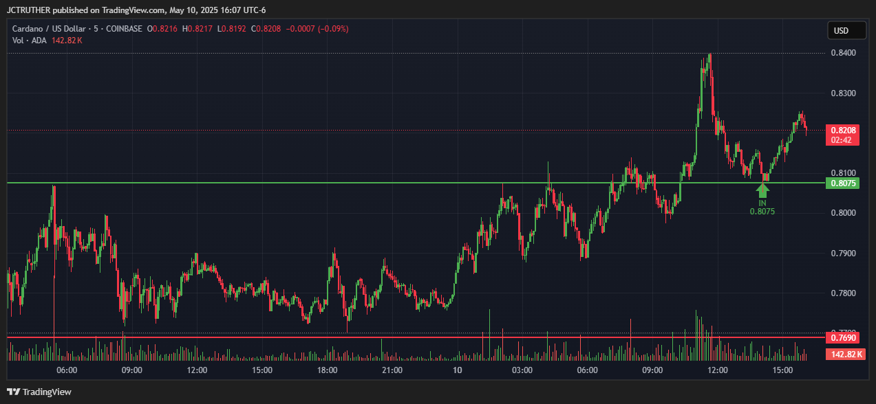Click the 0.8100 price axis label

click(843, 173)
